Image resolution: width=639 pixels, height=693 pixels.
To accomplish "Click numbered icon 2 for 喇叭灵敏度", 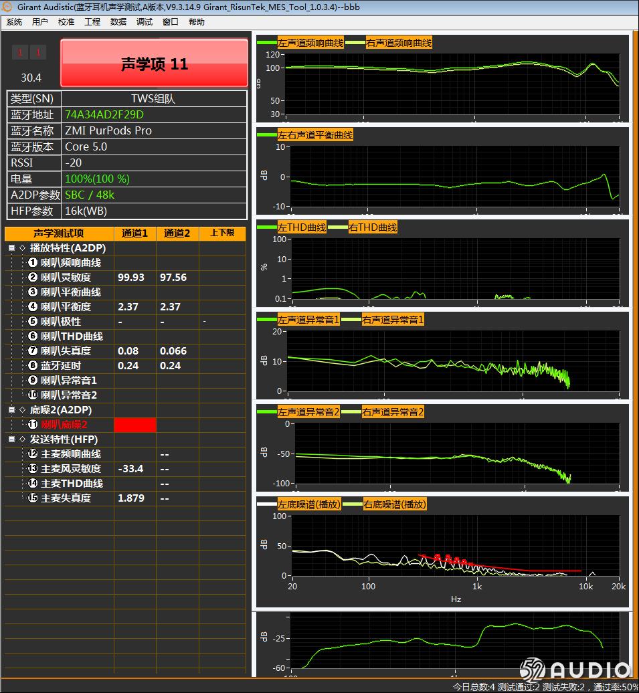I will 33,278.
